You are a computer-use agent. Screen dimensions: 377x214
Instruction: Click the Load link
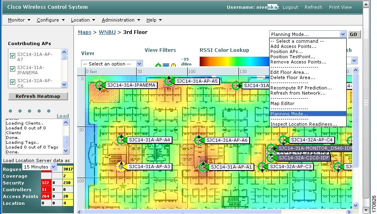(x=63, y=116)
